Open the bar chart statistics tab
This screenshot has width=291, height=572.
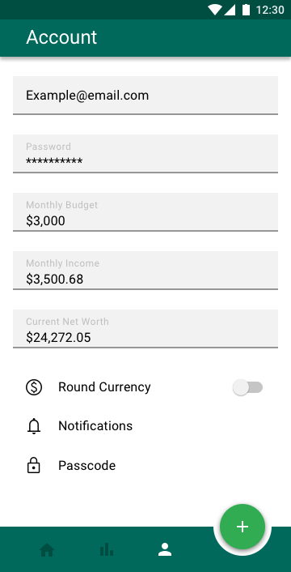(106, 549)
